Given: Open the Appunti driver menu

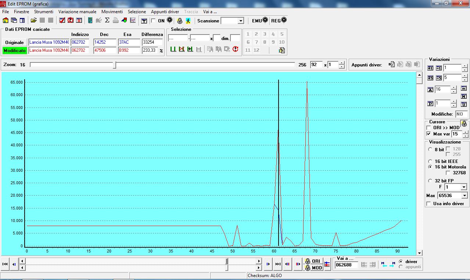Looking at the screenshot, I should pyautogui.click(x=165, y=12).
